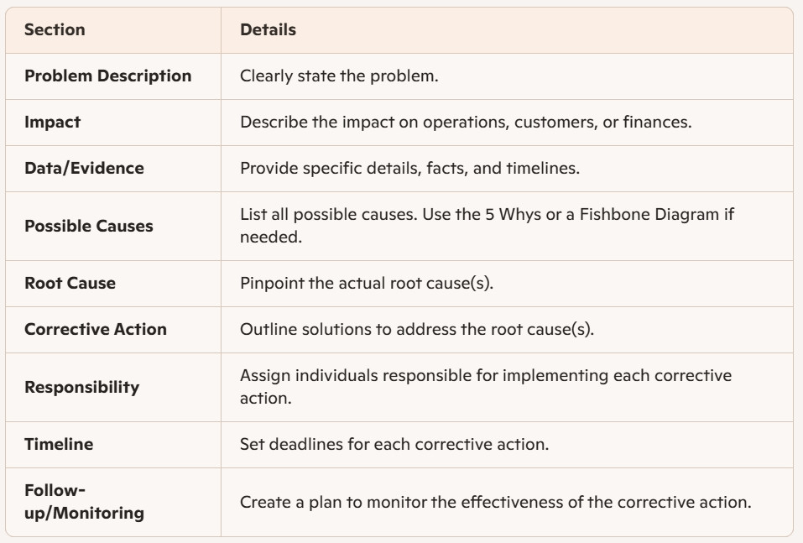803x543 pixels.
Task: Click the text 'Clearly state the problem.'
Action: tap(339, 76)
